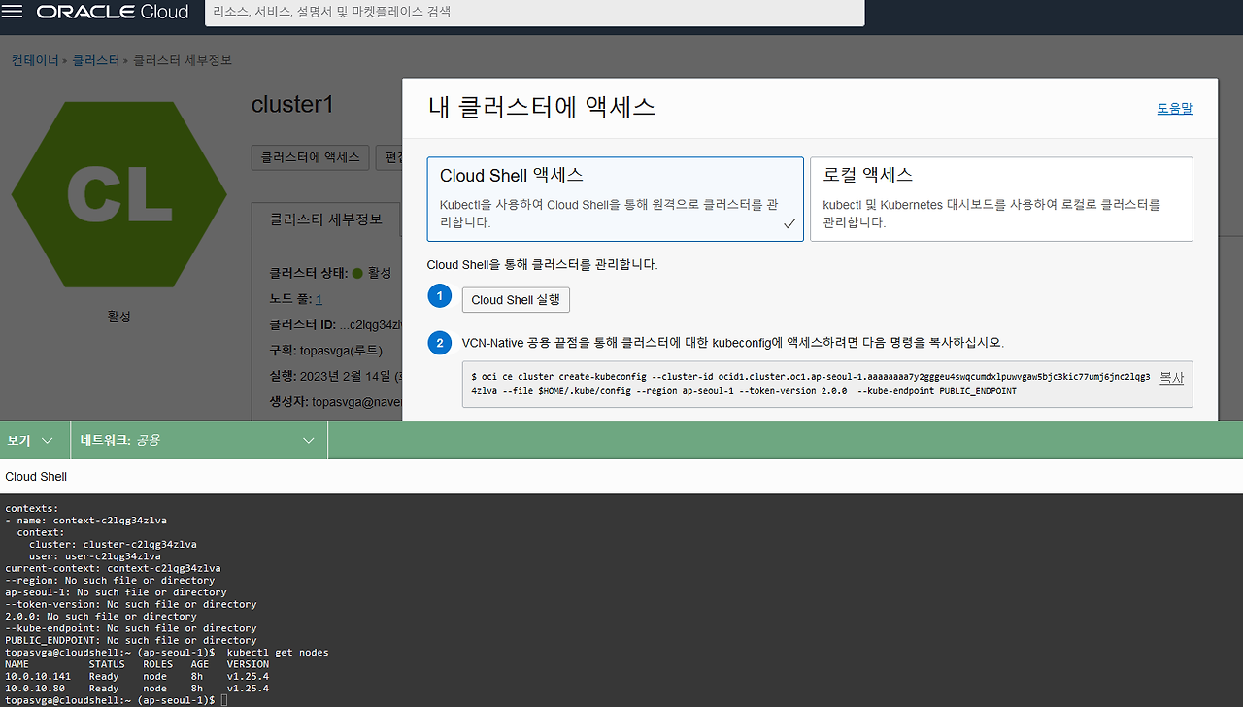Select the 로컬 액세스 access method

(x=1001, y=198)
